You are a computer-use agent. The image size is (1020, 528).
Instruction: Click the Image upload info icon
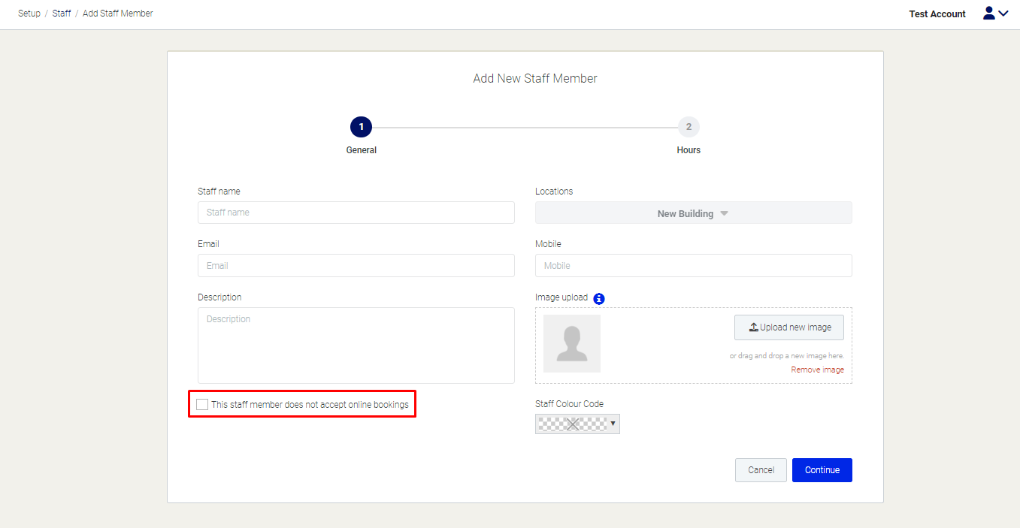click(x=599, y=298)
